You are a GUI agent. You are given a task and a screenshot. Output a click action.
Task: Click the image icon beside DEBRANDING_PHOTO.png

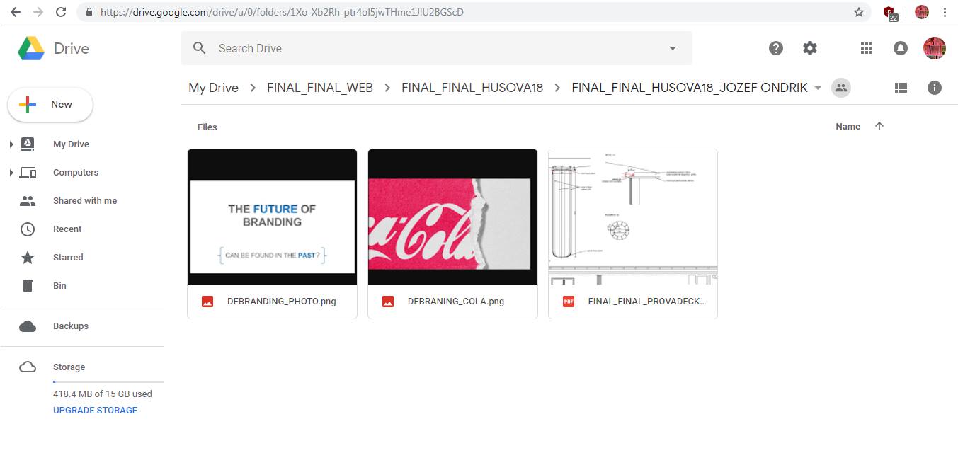coord(207,302)
